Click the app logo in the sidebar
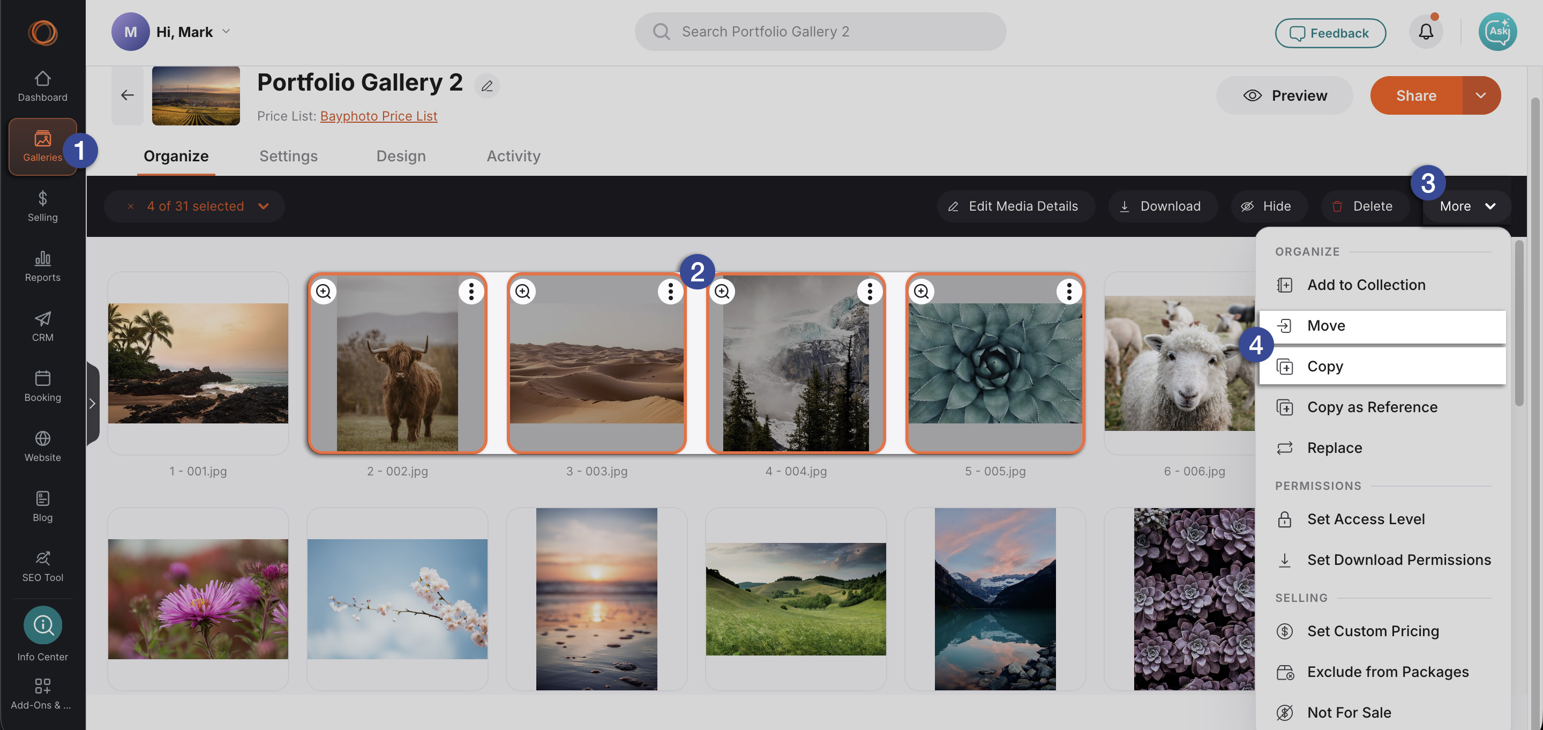The width and height of the screenshot is (1543, 730). [x=42, y=32]
